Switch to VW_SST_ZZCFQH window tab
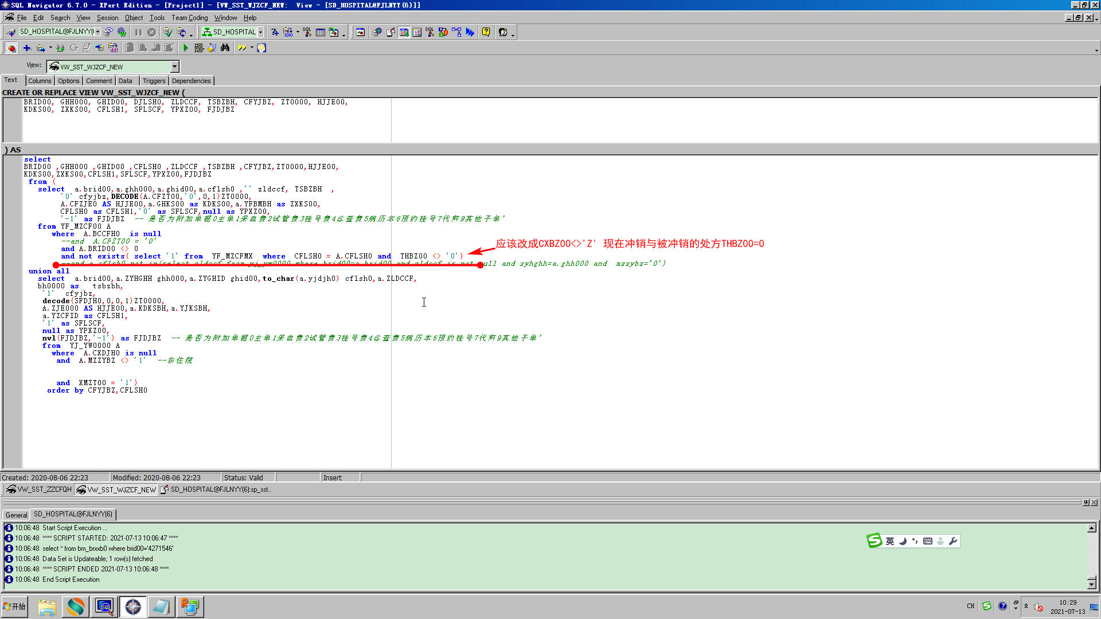 coord(38,489)
